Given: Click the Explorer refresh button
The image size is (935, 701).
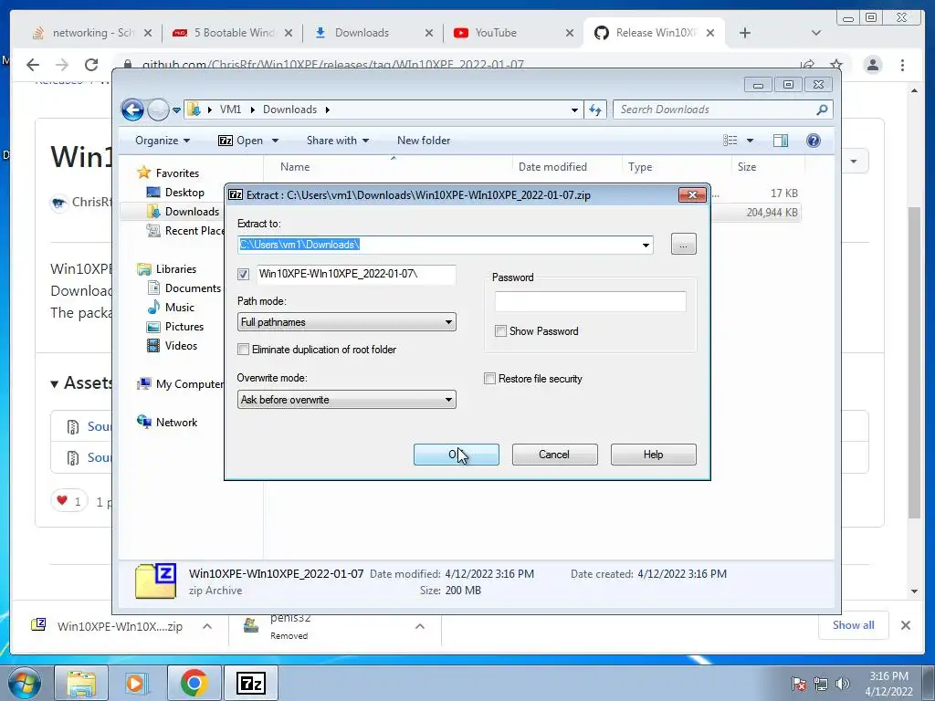Looking at the screenshot, I should [595, 110].
